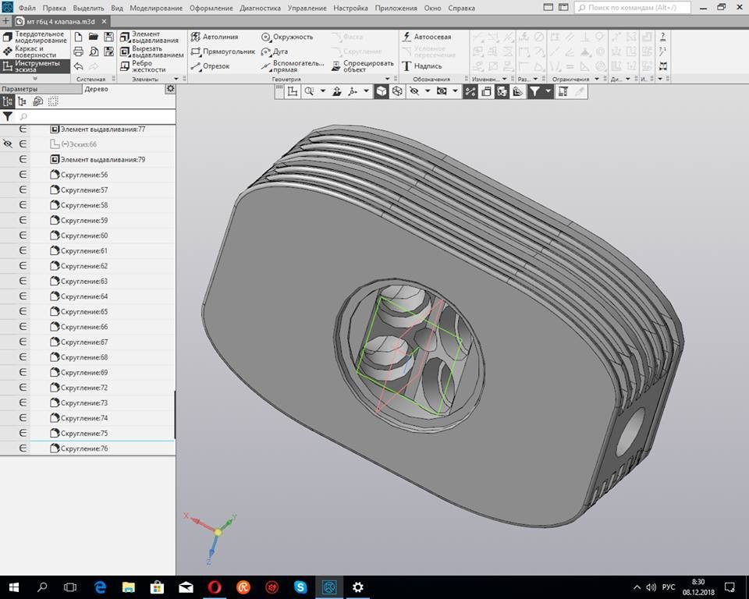The height and width of the screenshot is (599, 749).
Task: Open the Моделирование menu
Action: 156,8
